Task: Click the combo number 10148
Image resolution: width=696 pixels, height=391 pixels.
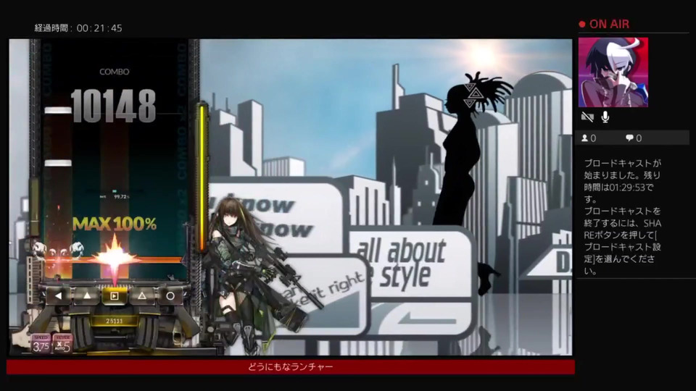Action: pos(114,106)
